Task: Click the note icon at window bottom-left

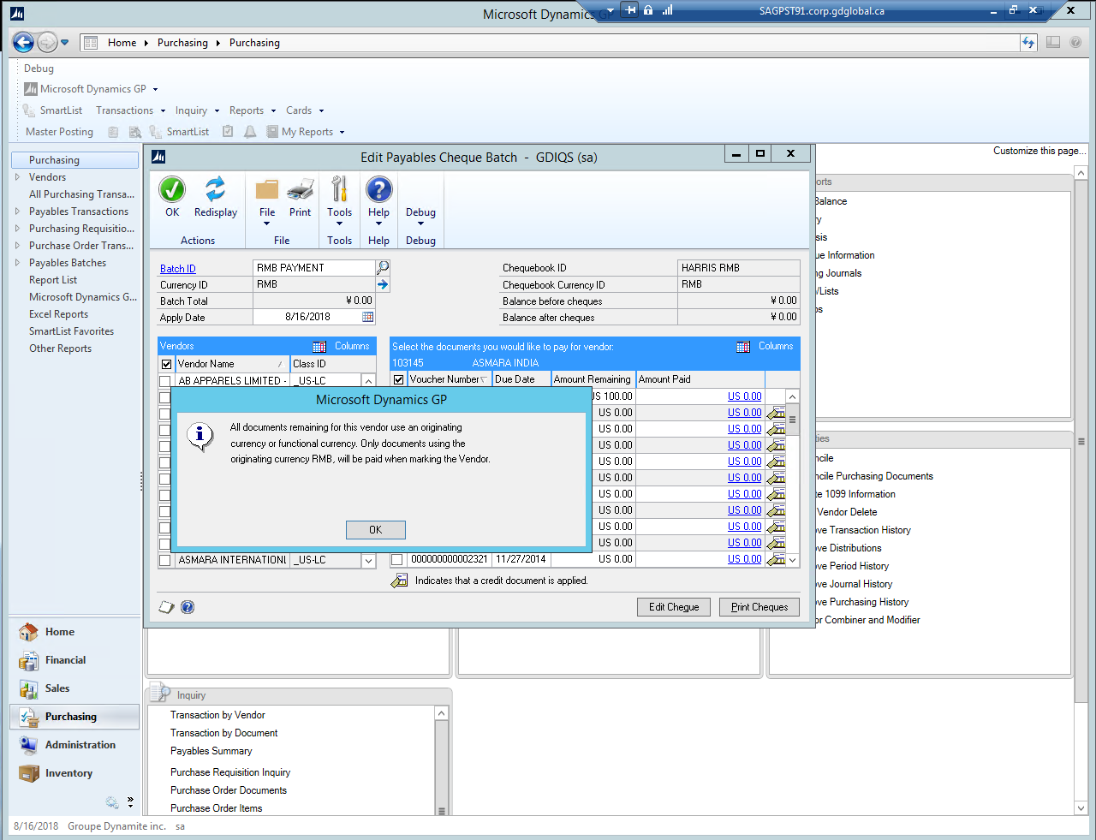Action: click(167, 606)
